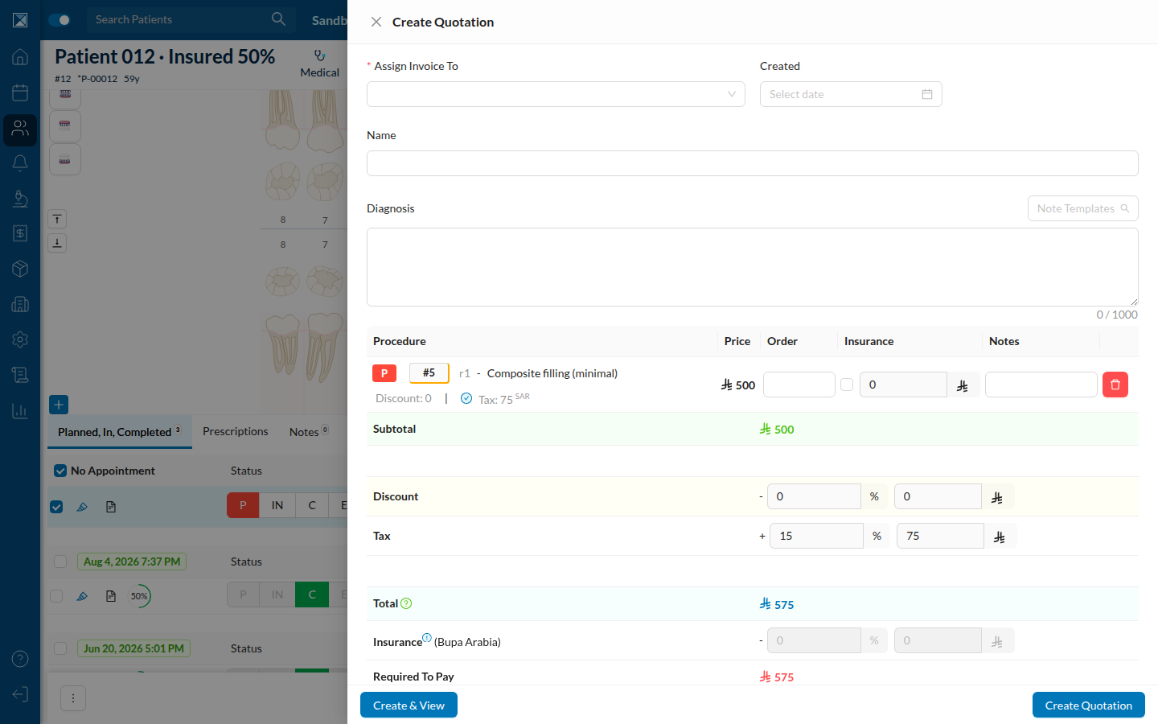The width and height of the screenshot is (1158, 724).
Task: Open the calendar icon in left sidebar
Action: (20, 93)
